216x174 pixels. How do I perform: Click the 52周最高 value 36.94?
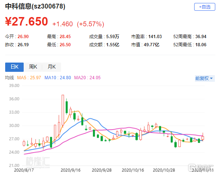[x=201, y=37]
